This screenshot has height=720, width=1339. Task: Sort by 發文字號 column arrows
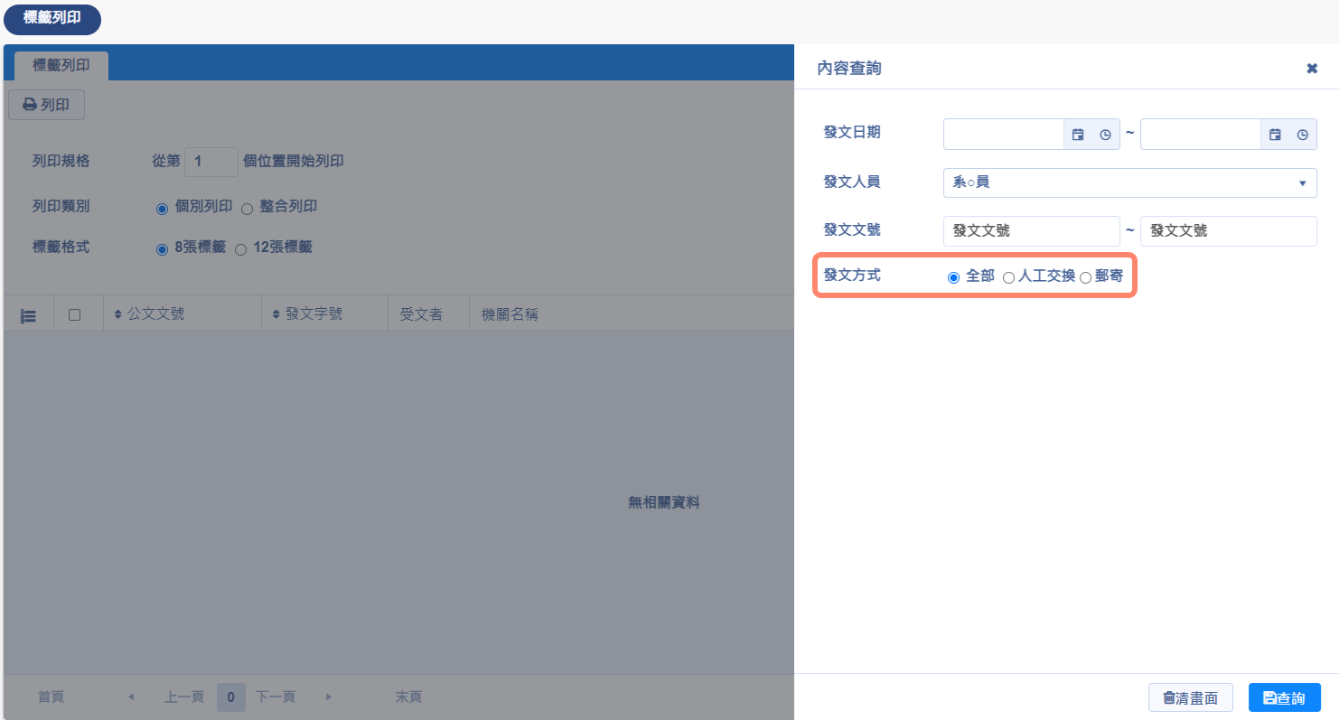(276, 314)
